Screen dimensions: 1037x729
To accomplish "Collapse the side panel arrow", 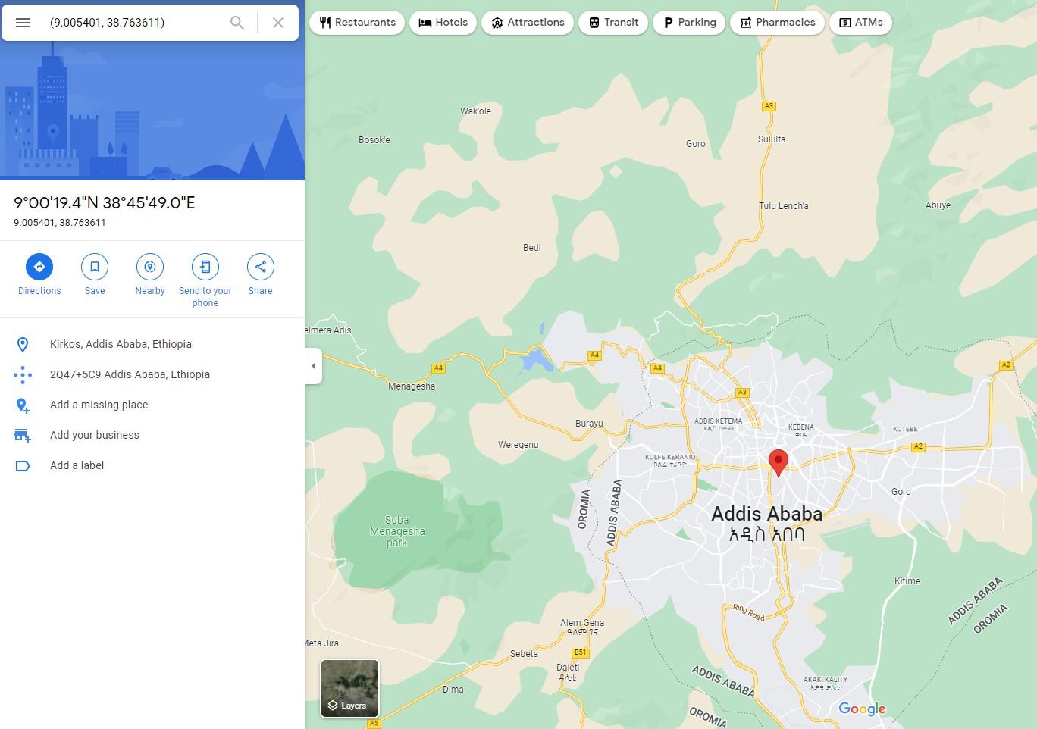I will click(x=314, y=366).
